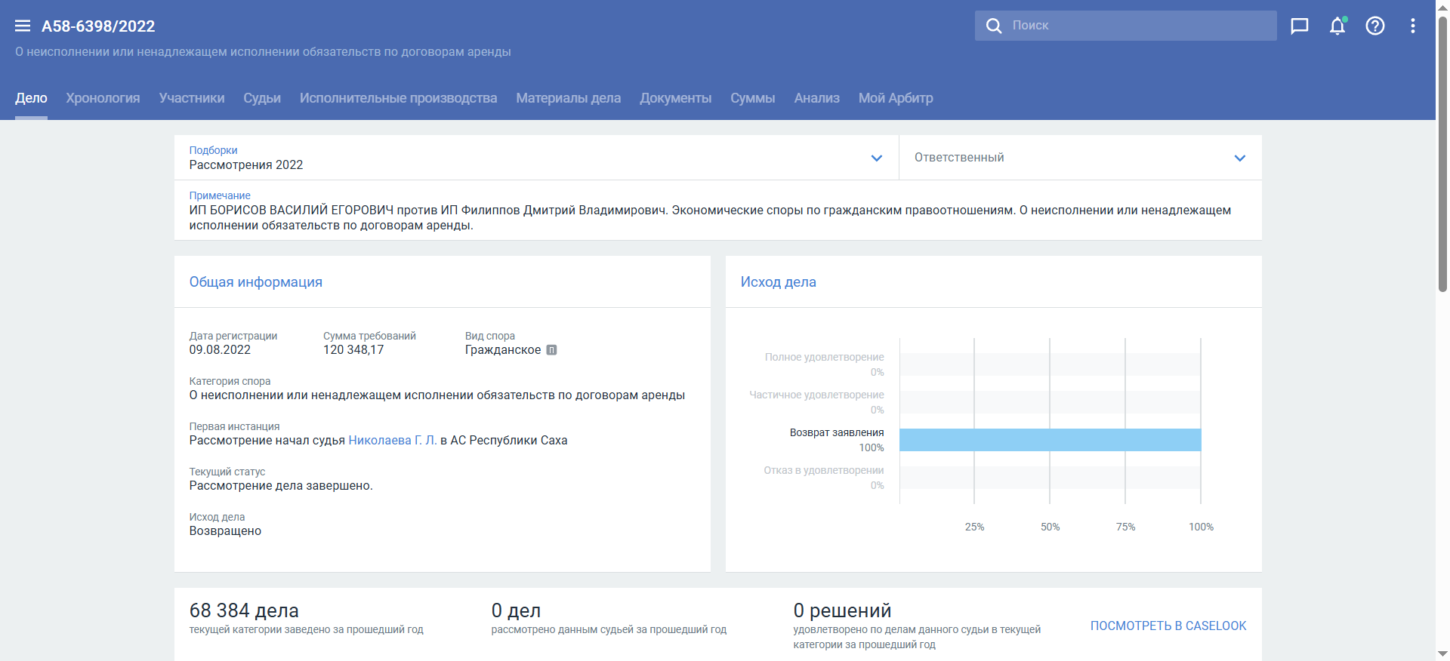This screenshot has width=1450, height=661.
Task: Expand the Ответственный dropdown
Action: 1239,158
